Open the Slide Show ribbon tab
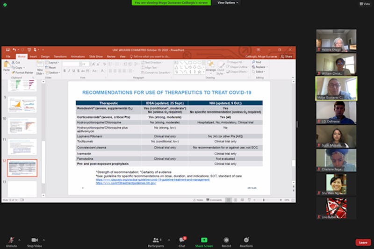Screen dimensions: 374x249 tap(96, 57)
